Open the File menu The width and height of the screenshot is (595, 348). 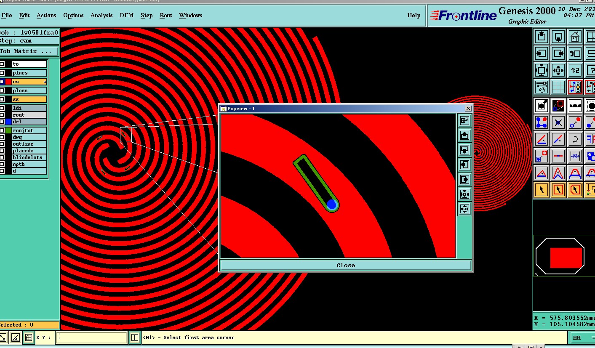pos(7,15)
